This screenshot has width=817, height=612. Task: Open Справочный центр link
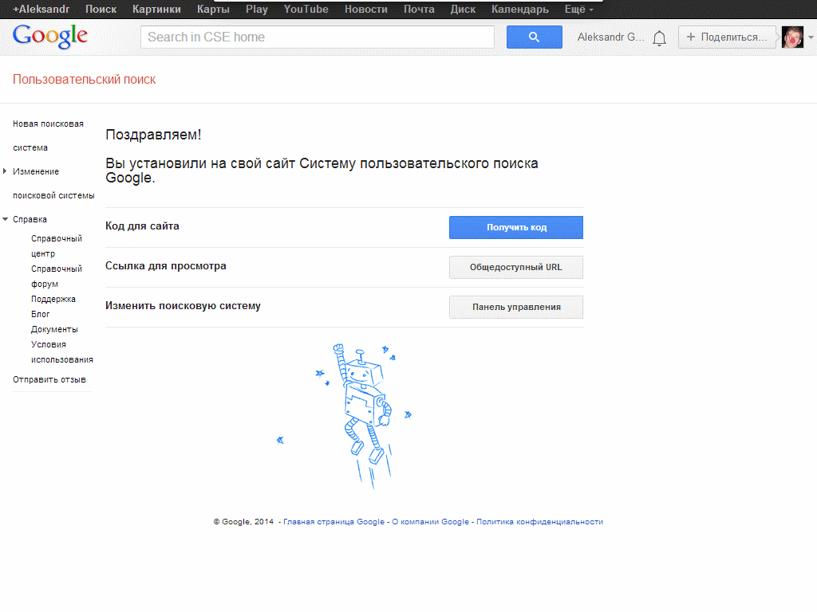click(57, 246)
